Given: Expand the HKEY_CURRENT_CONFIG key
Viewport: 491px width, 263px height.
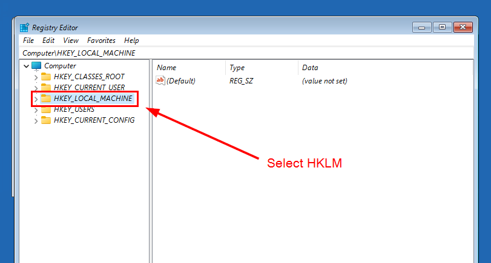Looking at the screenshot, I should pos(36,121).
